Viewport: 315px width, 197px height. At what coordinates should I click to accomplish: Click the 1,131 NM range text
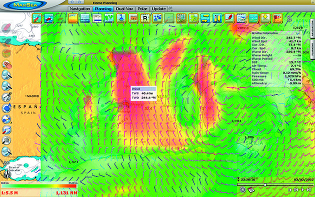coord(66,193)
